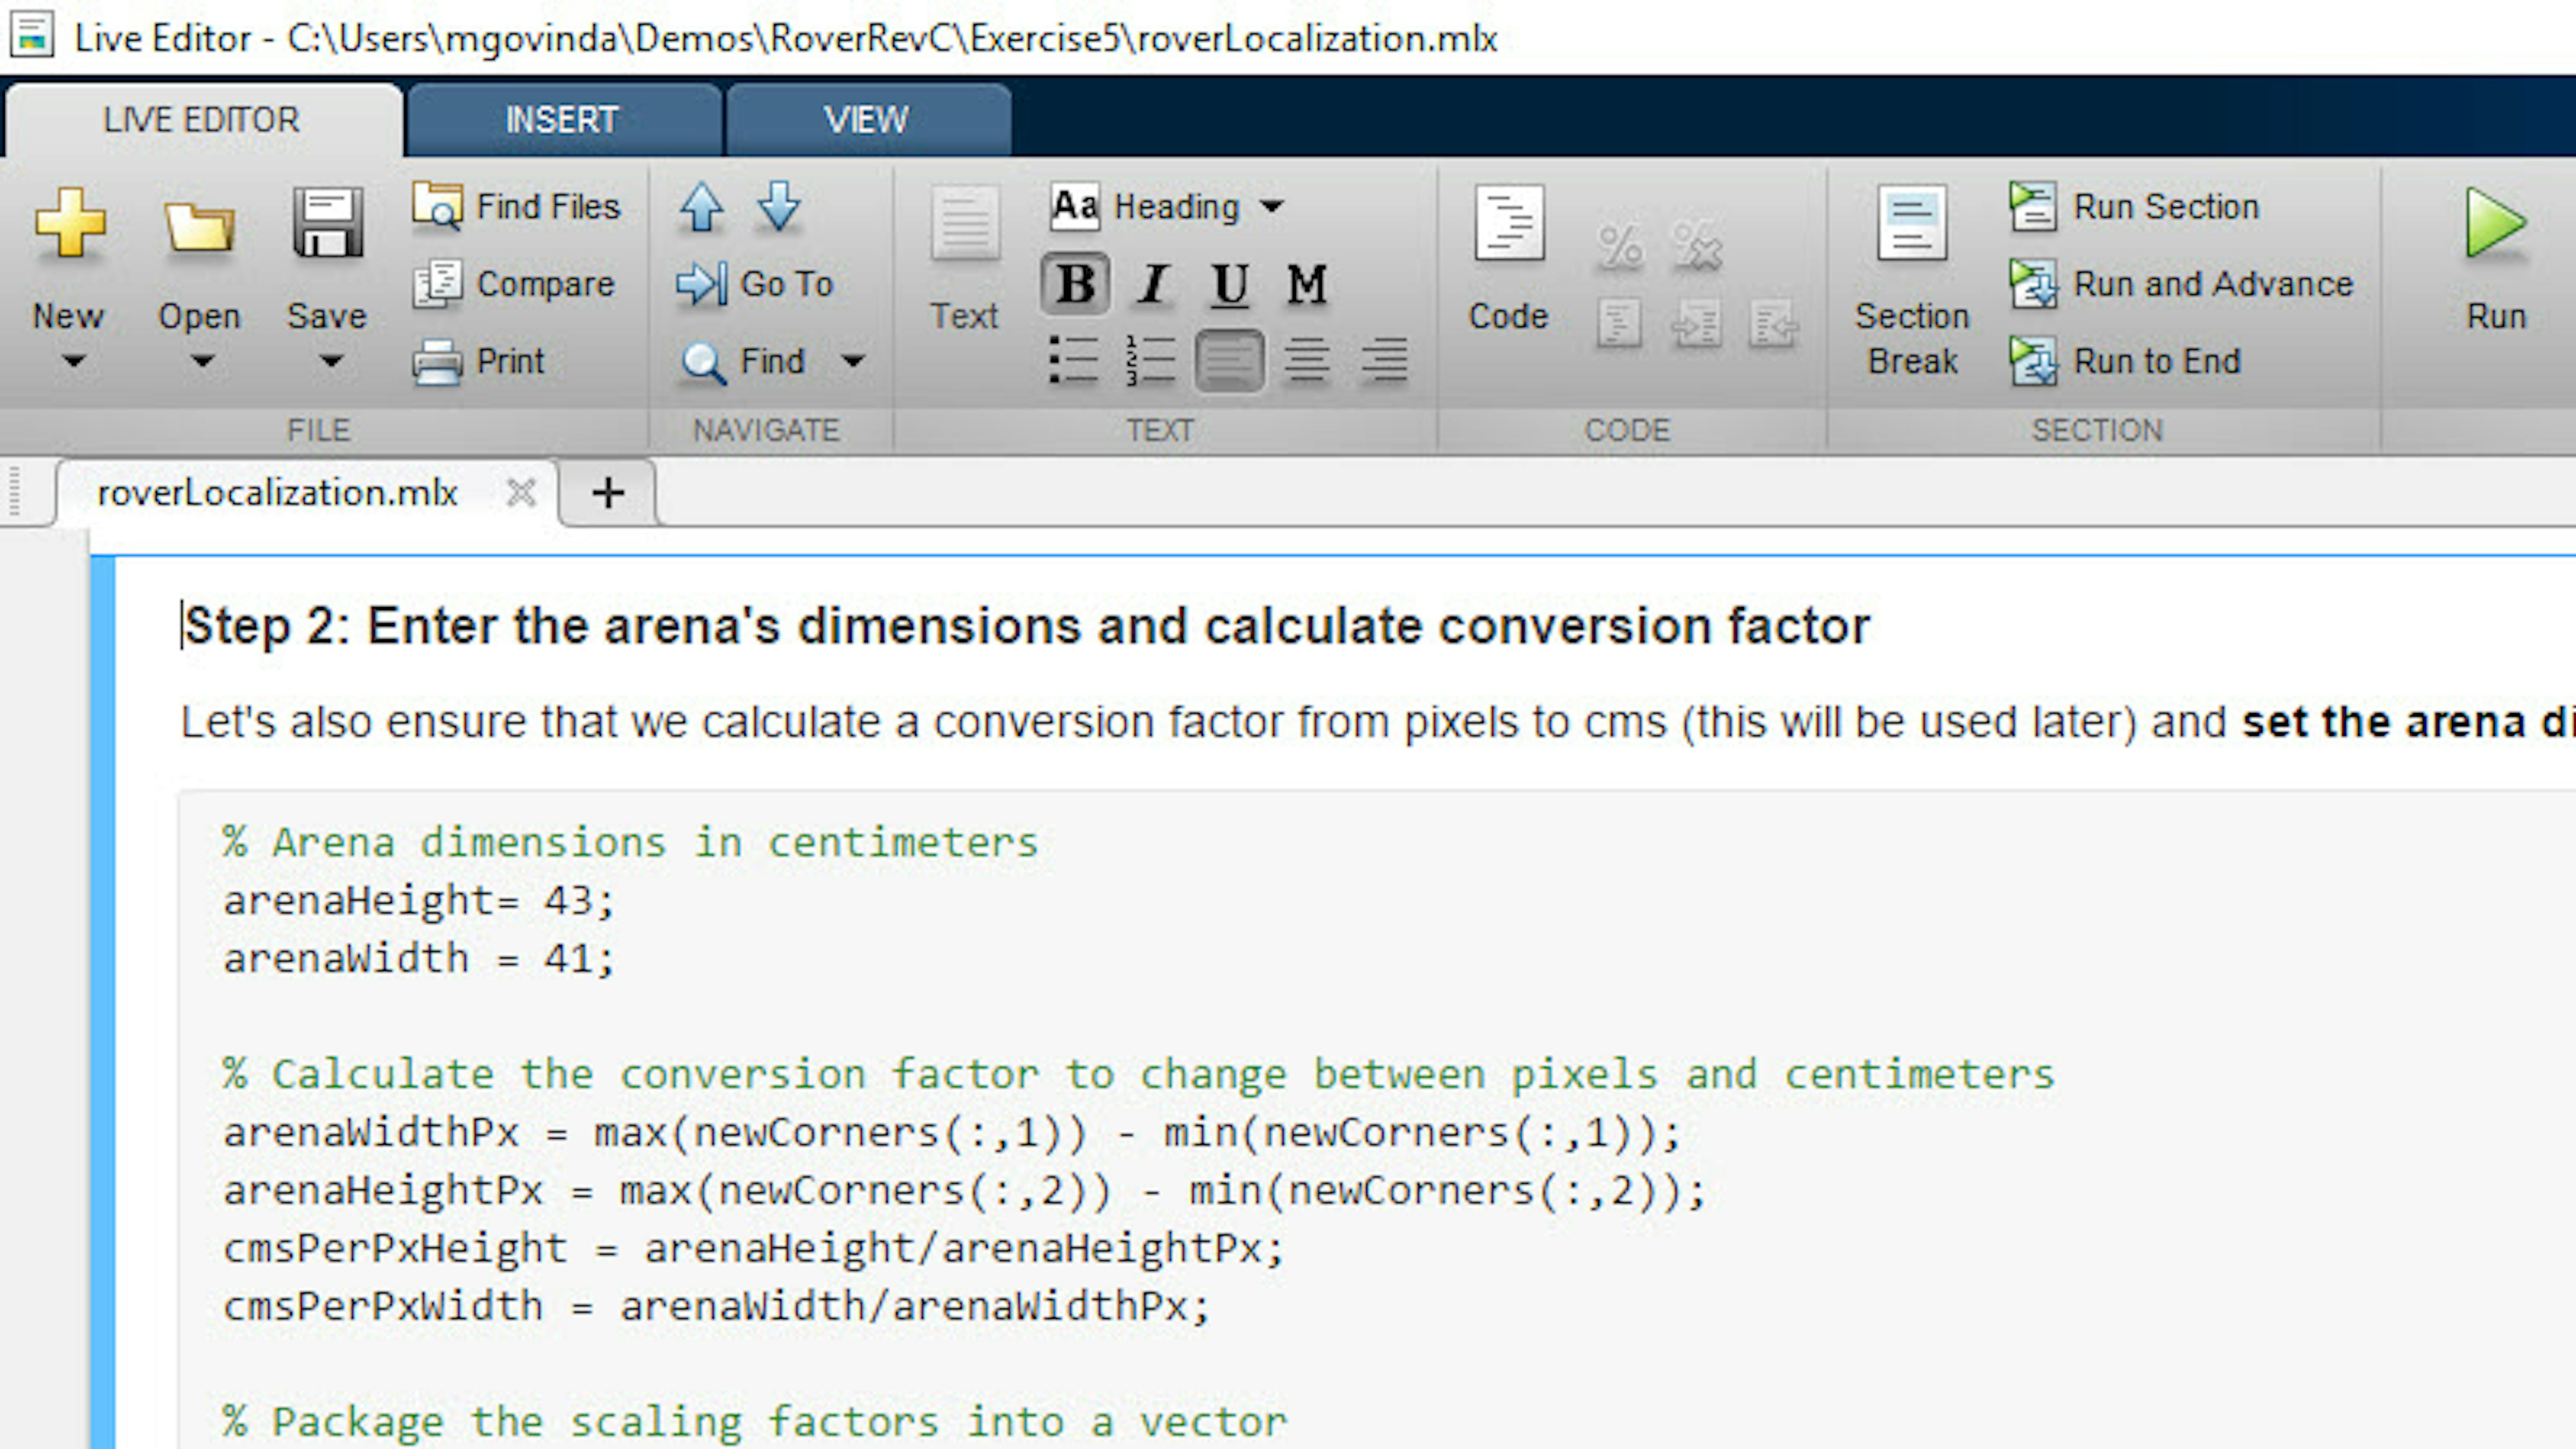The width and height of the screenshot is (2576, 1449).
Task: Expand the Find dropdown arrow
Action: [x=853, y=360]
